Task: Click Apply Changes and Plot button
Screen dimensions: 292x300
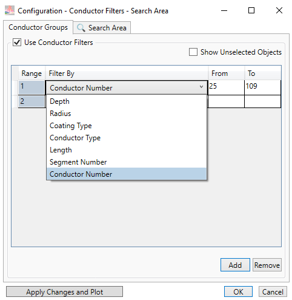Action: click(64, 291)
